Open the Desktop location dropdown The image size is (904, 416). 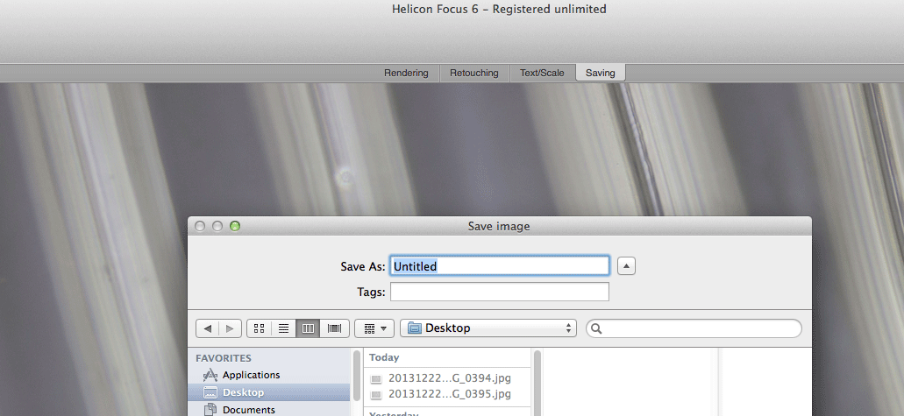(488, 328)
